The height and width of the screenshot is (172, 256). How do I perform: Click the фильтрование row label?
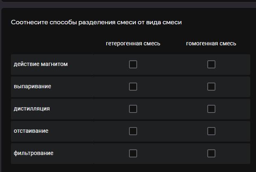pyautogui.click(x=33, y=153)
